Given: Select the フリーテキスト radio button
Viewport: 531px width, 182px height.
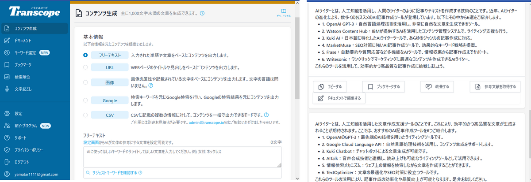Looking at the screenshot, I should click(85, 55).
